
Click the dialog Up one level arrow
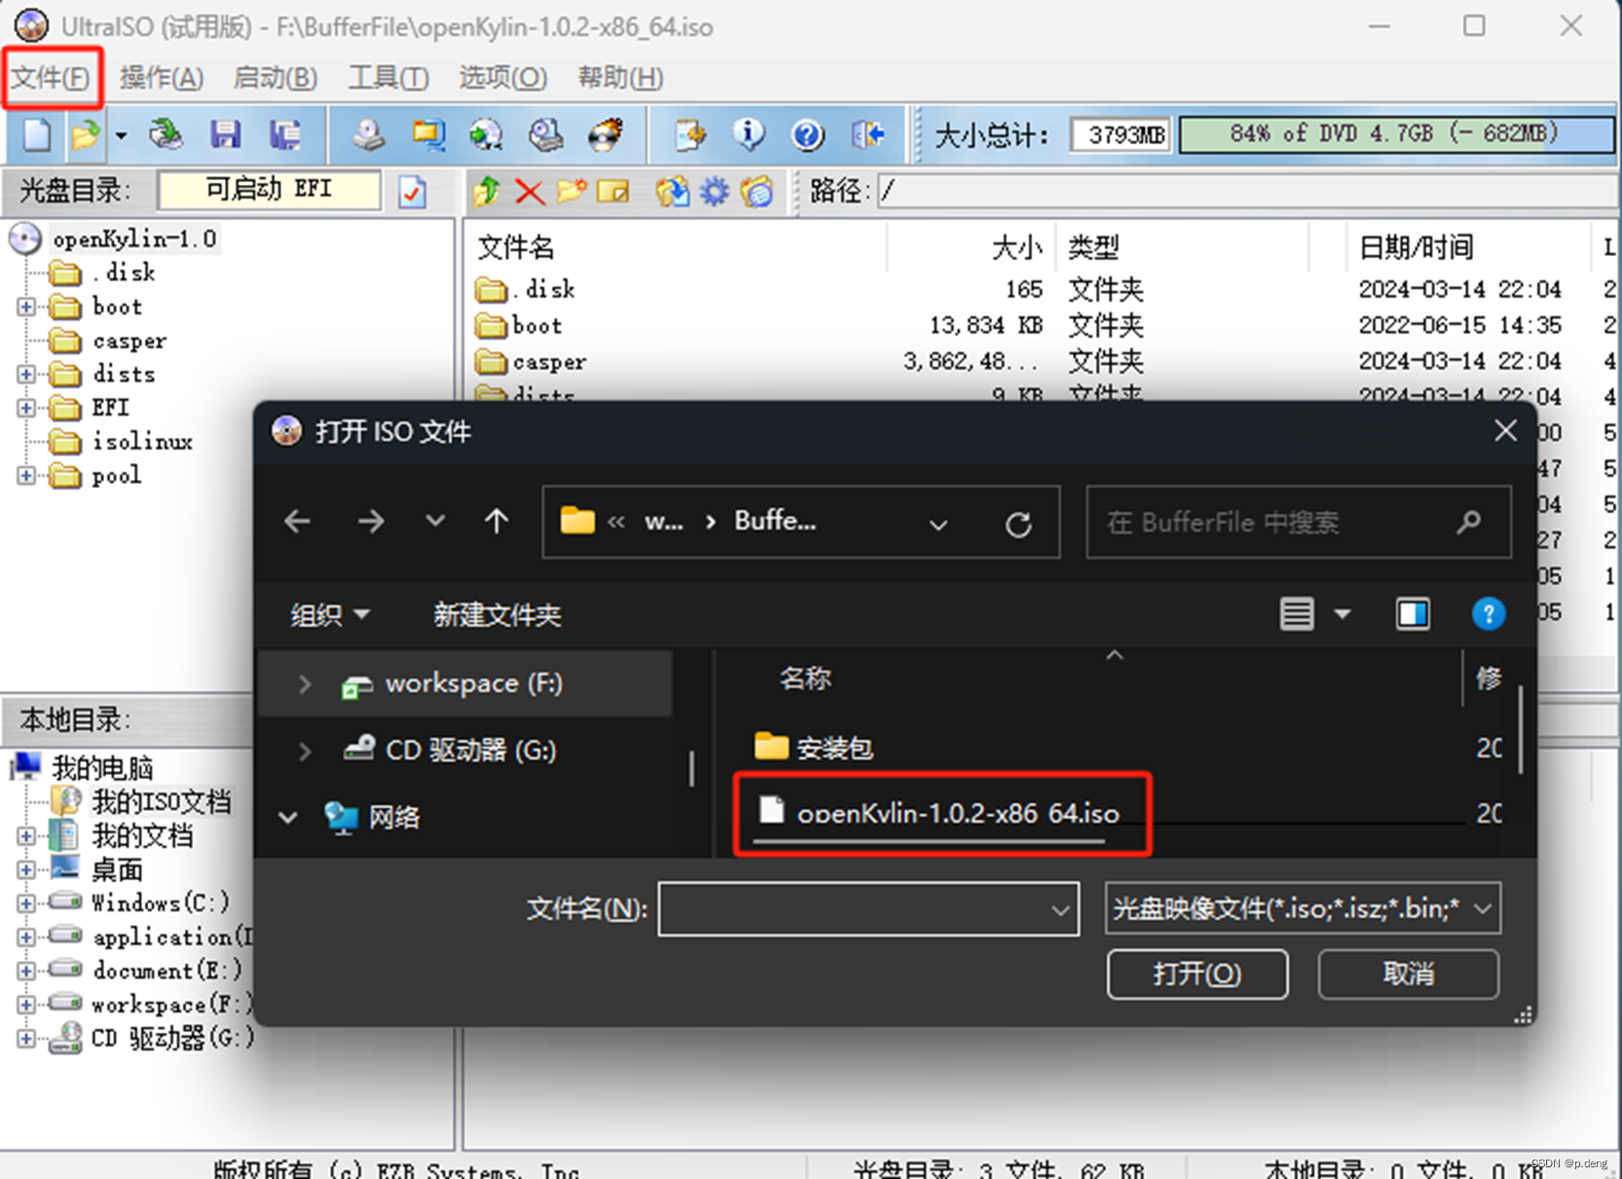497,522
